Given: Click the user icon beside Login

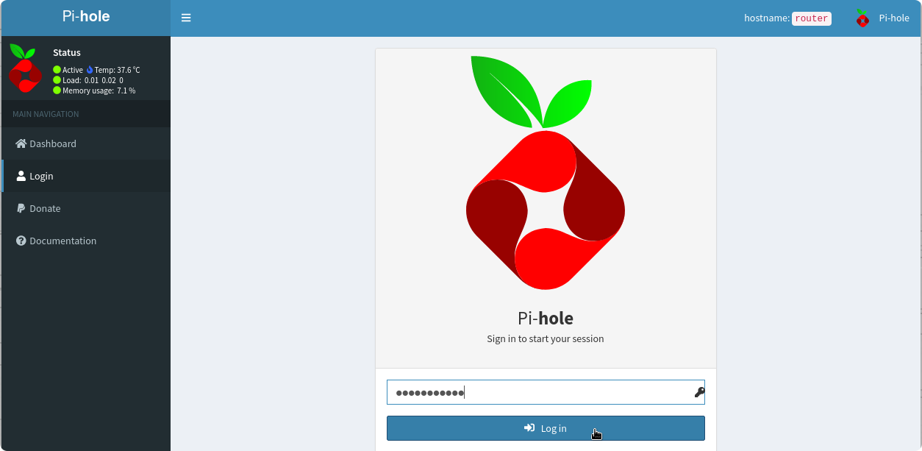Looking at the screenshot, I should [x=21, y=176].
